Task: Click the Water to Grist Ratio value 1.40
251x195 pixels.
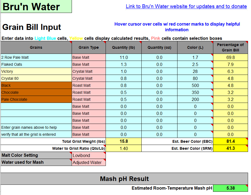Action: click(x=124, y=148)
